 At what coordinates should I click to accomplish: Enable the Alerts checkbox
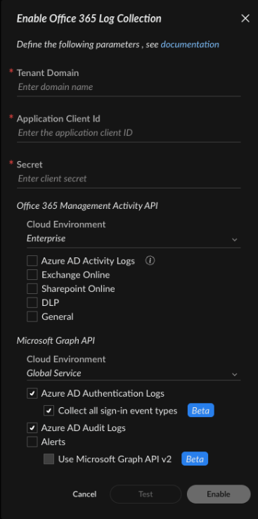coord(32,442)
